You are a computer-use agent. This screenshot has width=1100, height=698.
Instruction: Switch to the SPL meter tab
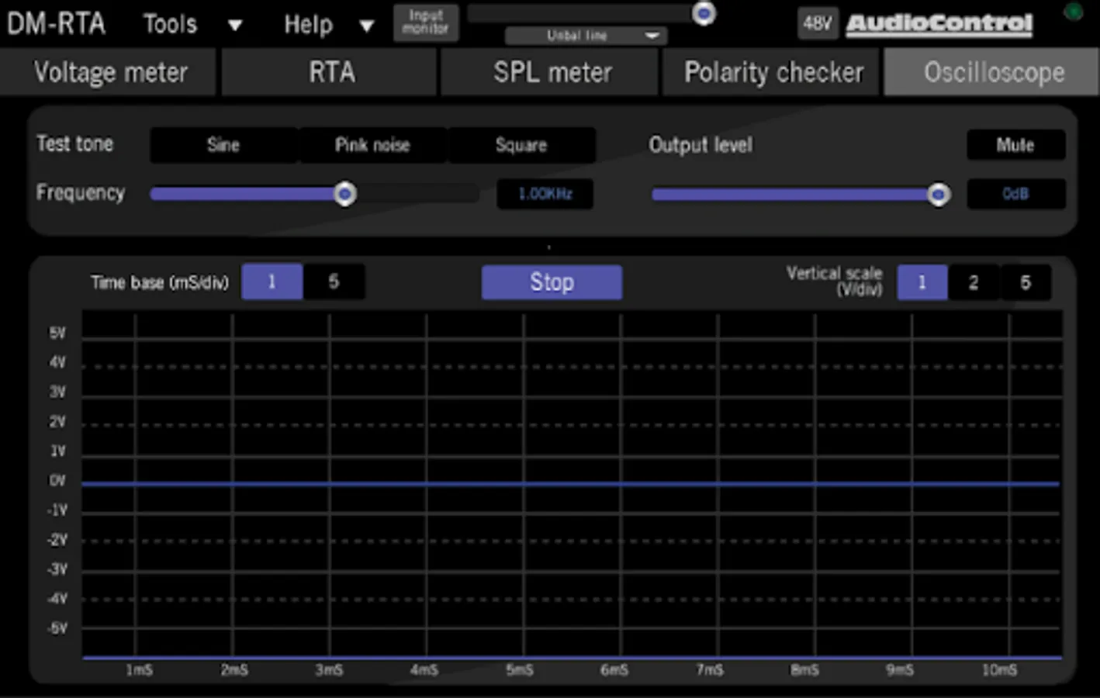tap(551, 72)
